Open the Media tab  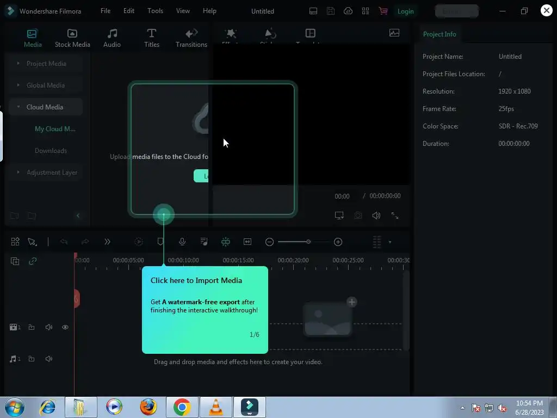tap(33, 39)
